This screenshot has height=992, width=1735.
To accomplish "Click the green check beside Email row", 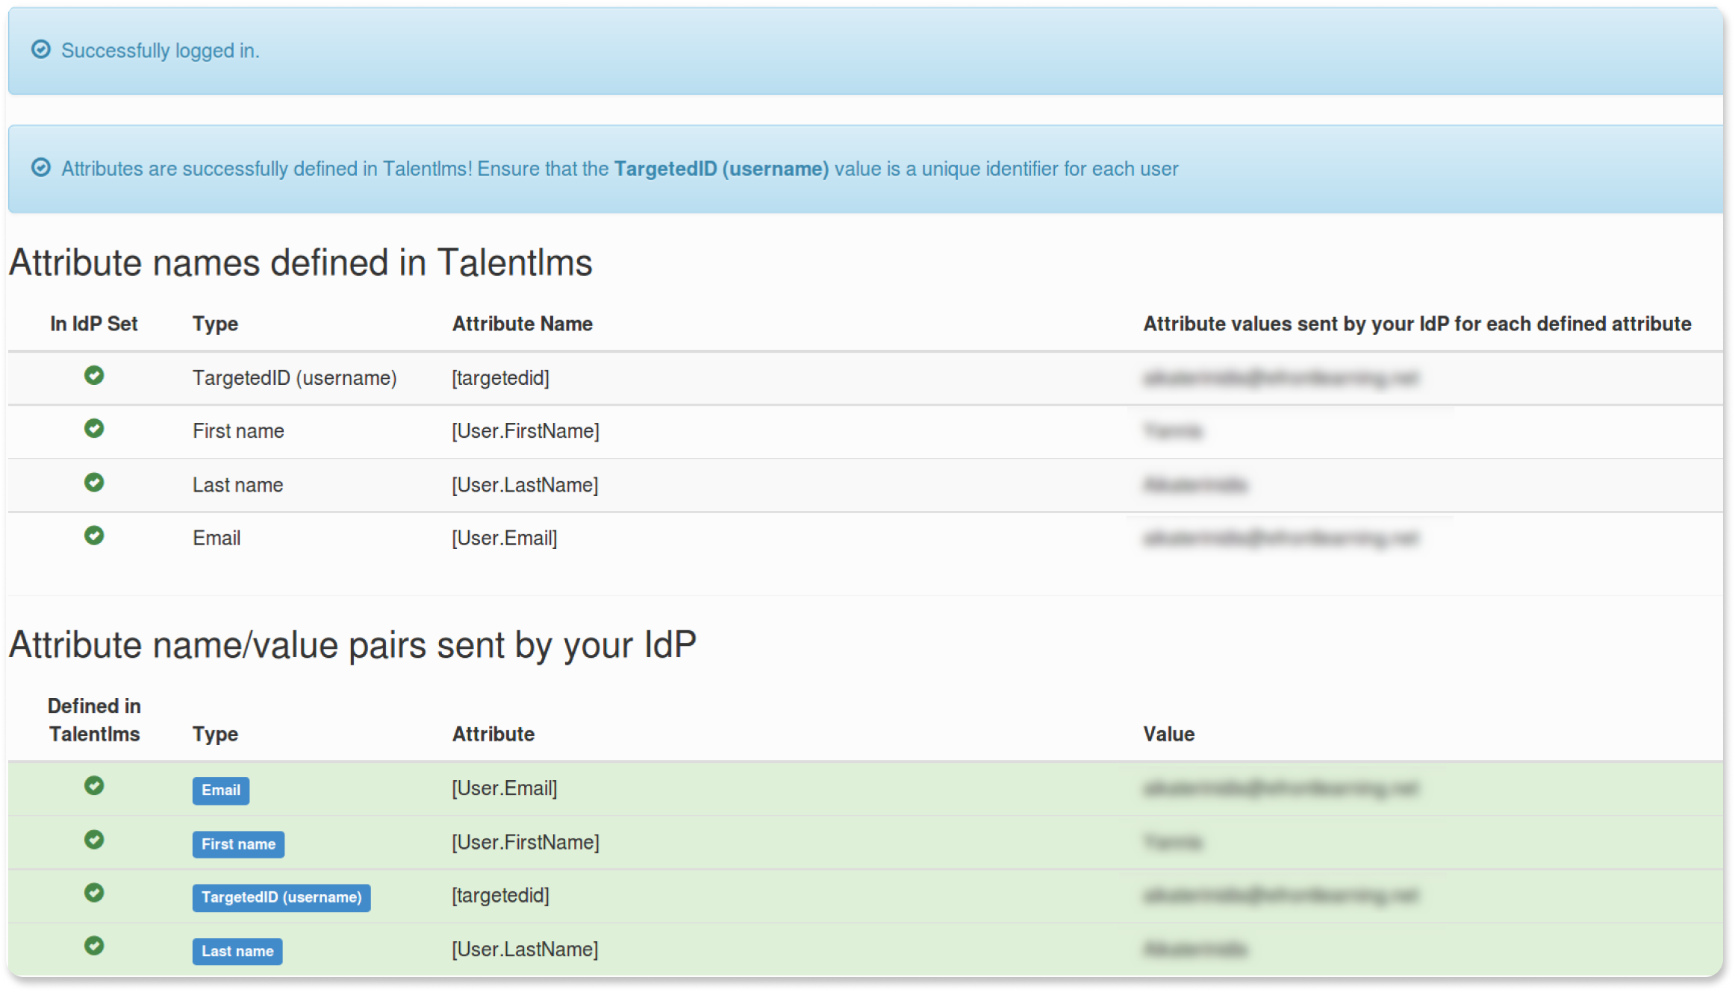I will 94,536.
